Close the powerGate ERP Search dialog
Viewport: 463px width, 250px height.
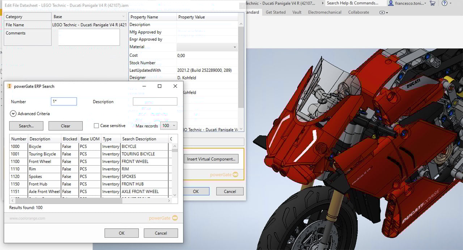175,86
